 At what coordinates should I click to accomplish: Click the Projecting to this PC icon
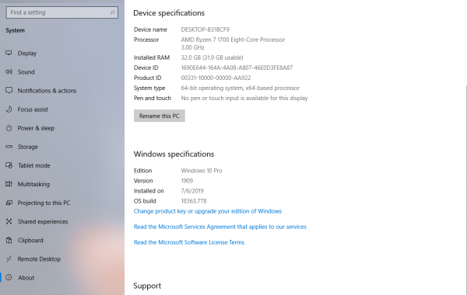[9, 203]
